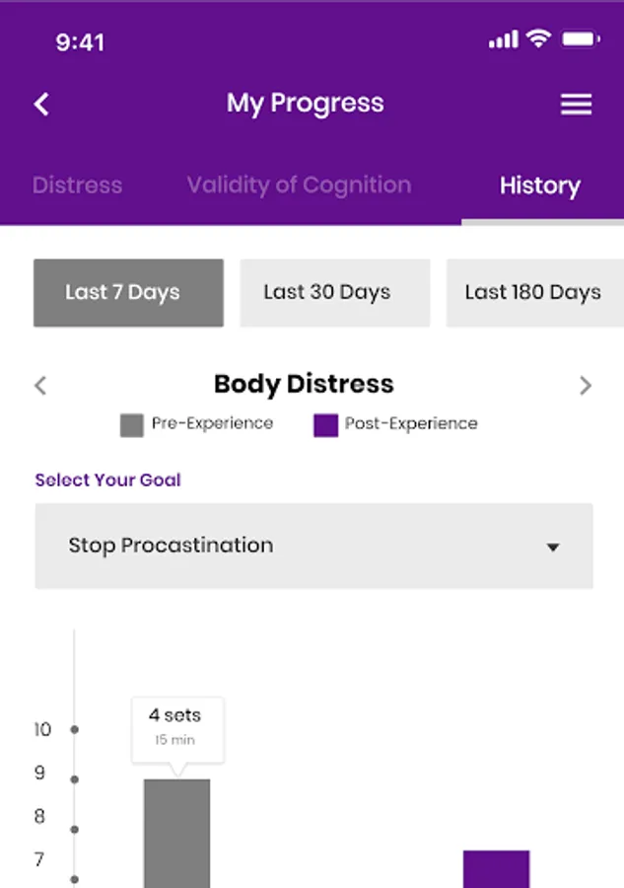Open the History tab

[x=539, y=185]
